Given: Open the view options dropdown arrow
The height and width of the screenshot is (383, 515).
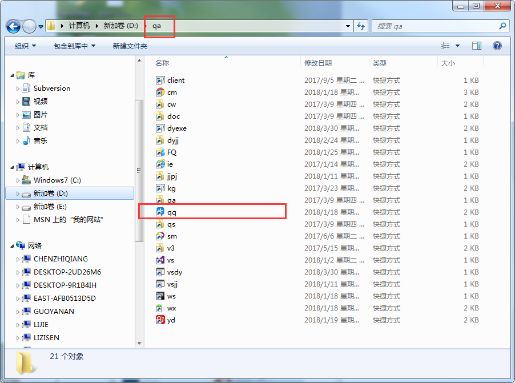Looking at the screenshot, I should coord(457,46).
